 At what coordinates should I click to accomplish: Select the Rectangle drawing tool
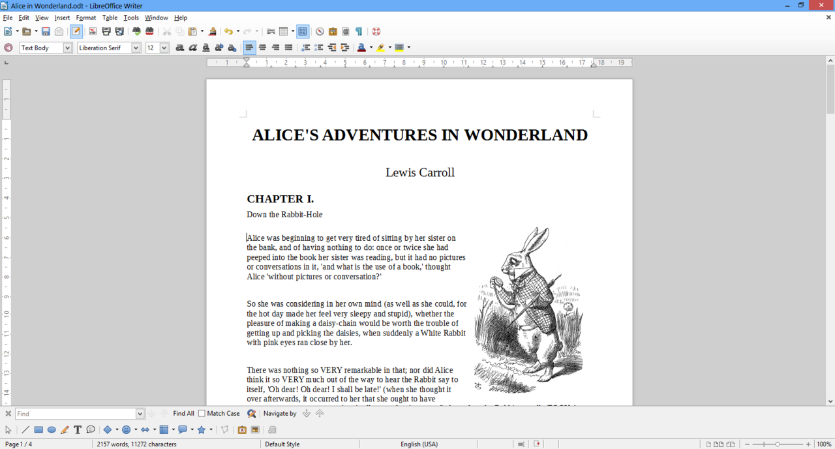[38, 429]
